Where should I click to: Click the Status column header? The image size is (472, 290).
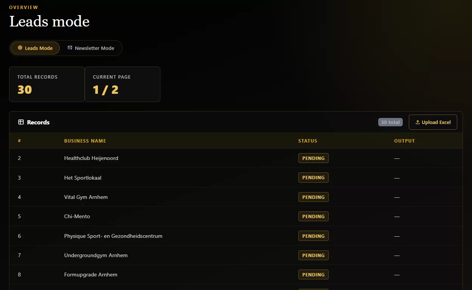click(308, 141)
